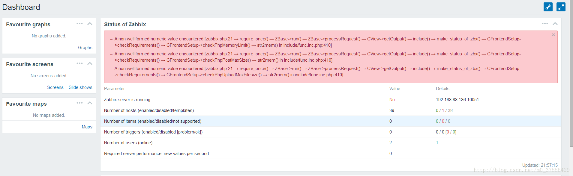
Task: Click the 'Dashboard' page title
Action: 21,7
